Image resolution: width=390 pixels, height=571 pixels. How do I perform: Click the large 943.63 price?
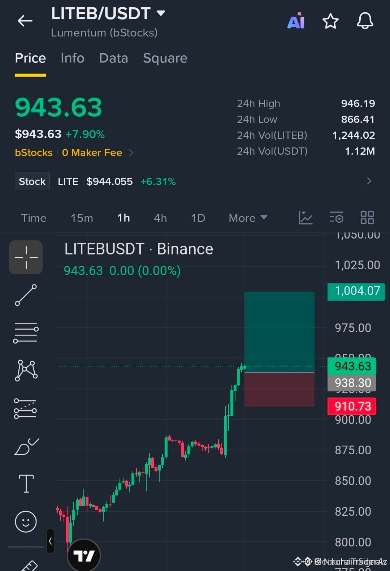point(58,108)
